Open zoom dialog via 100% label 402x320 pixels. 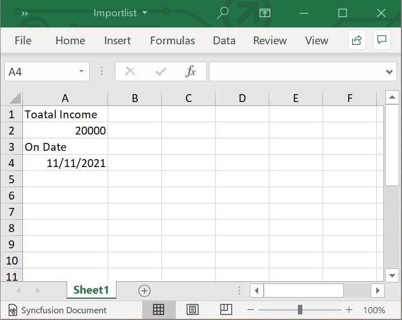[374, 310]
